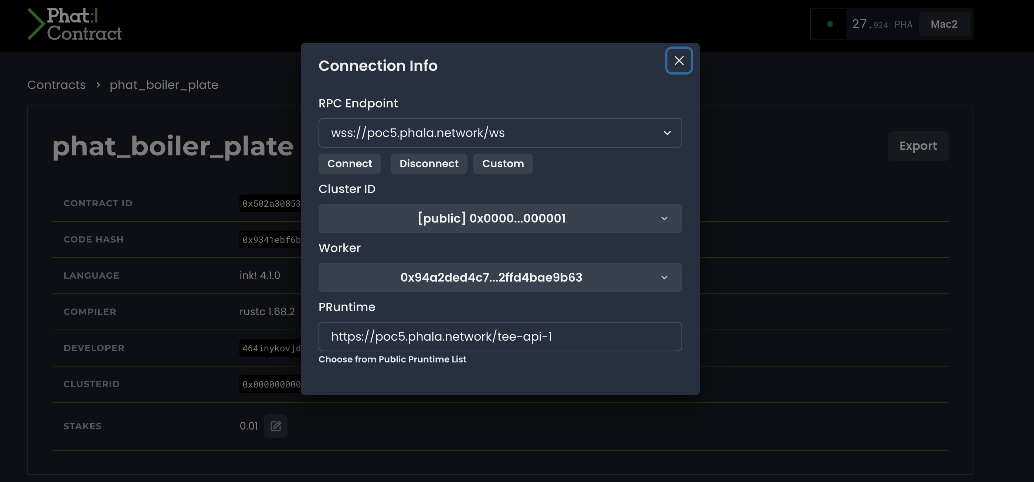
Task: Click the edit stakes pencil icon
Action: [x=275, y=426]
